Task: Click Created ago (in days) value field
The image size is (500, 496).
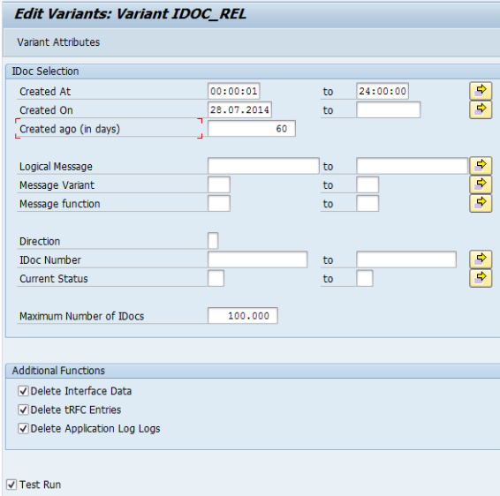Action: click(252, 129)
